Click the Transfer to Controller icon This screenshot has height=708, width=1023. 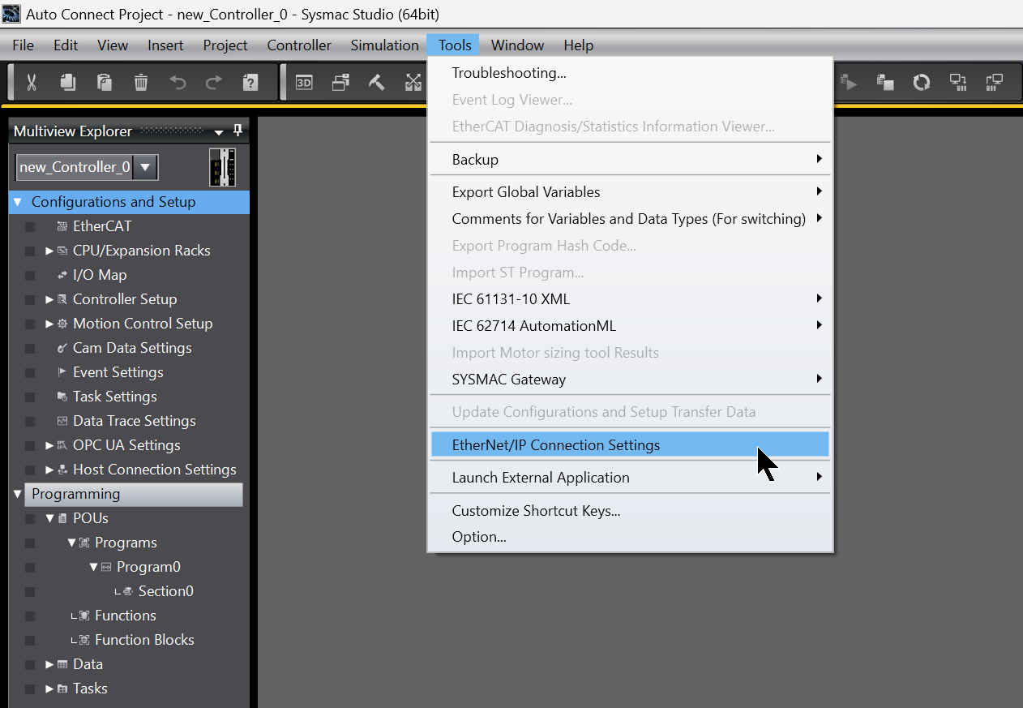click(958, 82)
